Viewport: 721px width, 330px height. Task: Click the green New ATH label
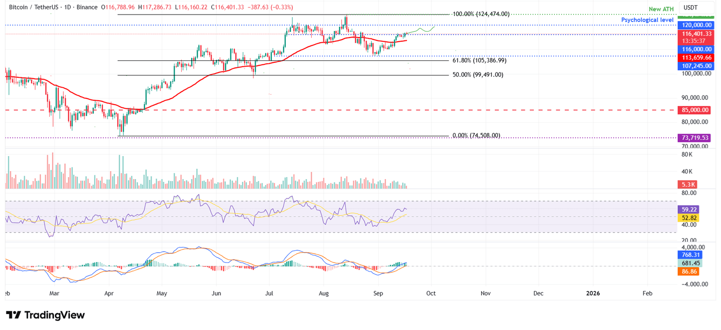[x=661, y=8]
